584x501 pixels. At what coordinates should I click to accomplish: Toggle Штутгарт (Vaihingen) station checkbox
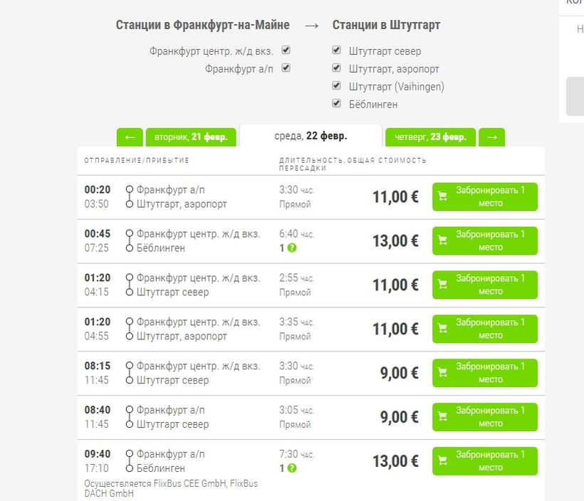[337, 86]
